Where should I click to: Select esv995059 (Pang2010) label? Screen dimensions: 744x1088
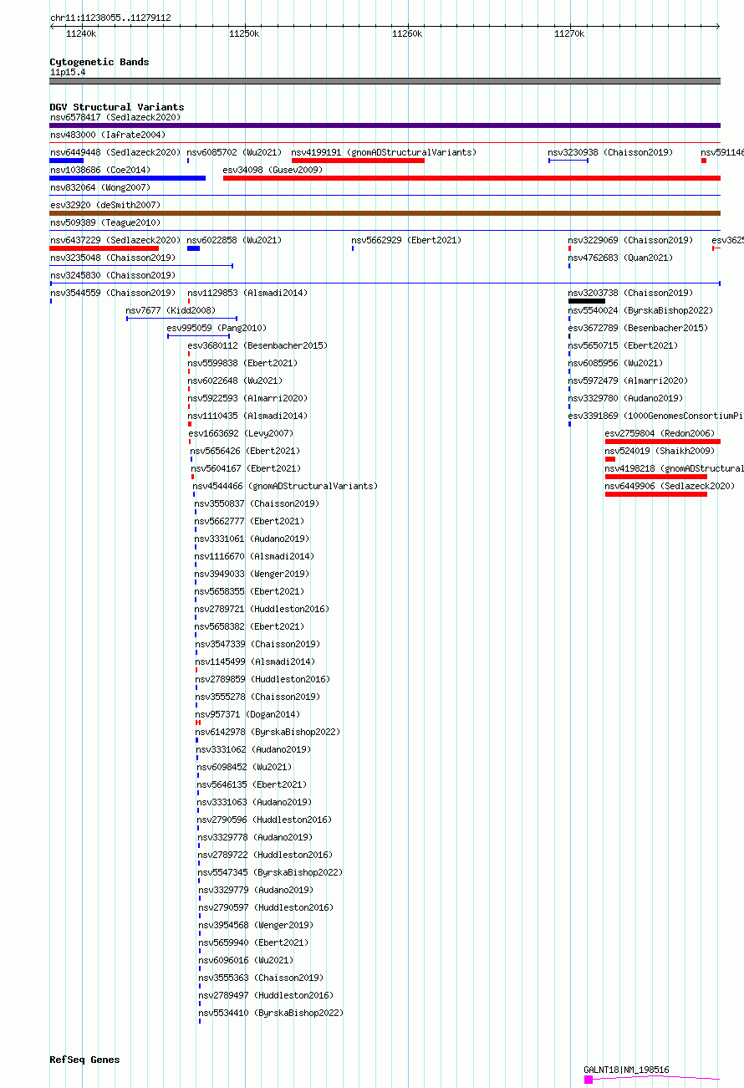[x=217, y=328]
